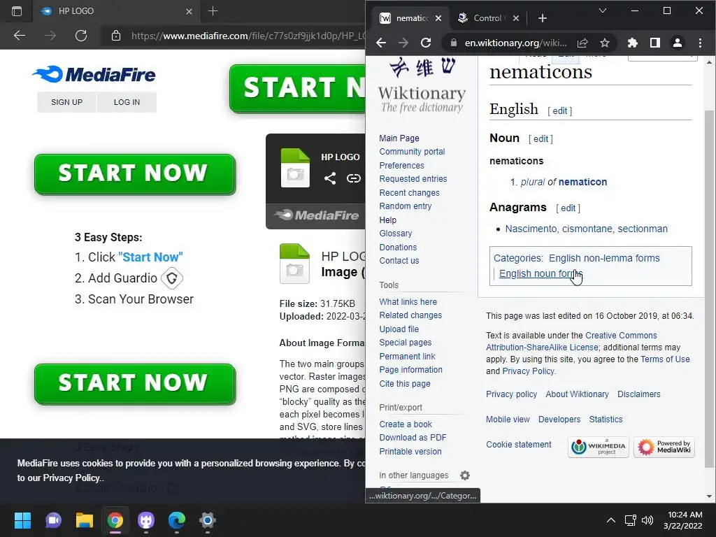
Task: Open a new tab in Edge window
Action: [x=213, y=11]
